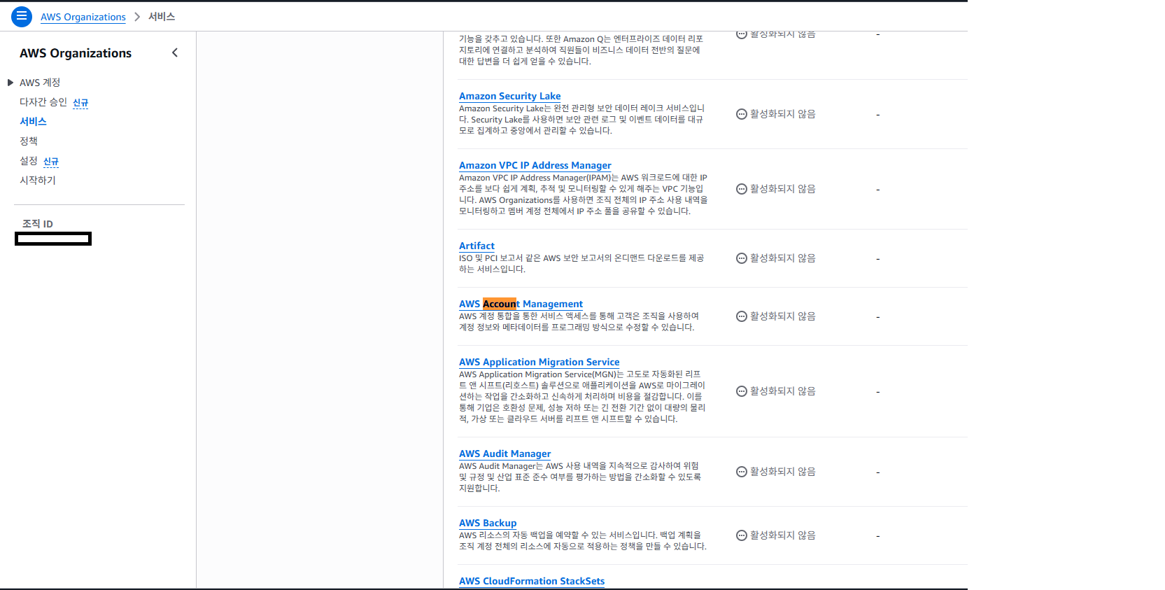
Task: Open the AWS Account Management link
Action: (x=521, y=304)
